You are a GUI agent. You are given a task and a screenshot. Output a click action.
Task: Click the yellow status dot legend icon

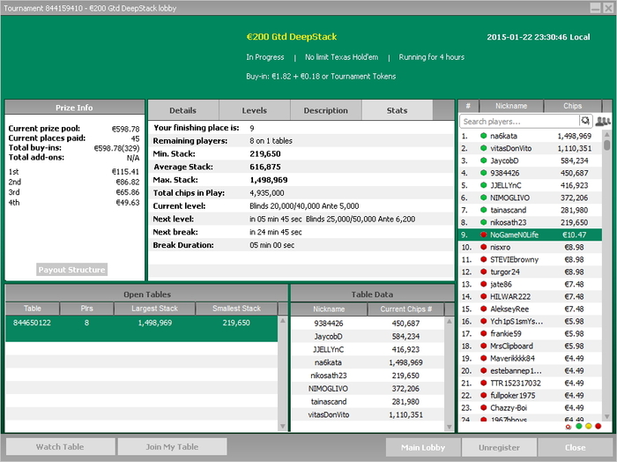click(x=589, y=427)
